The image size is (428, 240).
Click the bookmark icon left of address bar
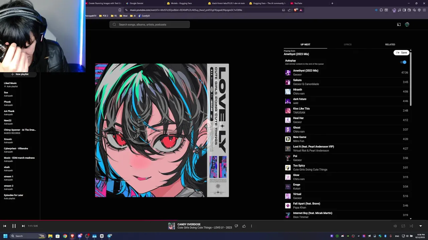120,10
